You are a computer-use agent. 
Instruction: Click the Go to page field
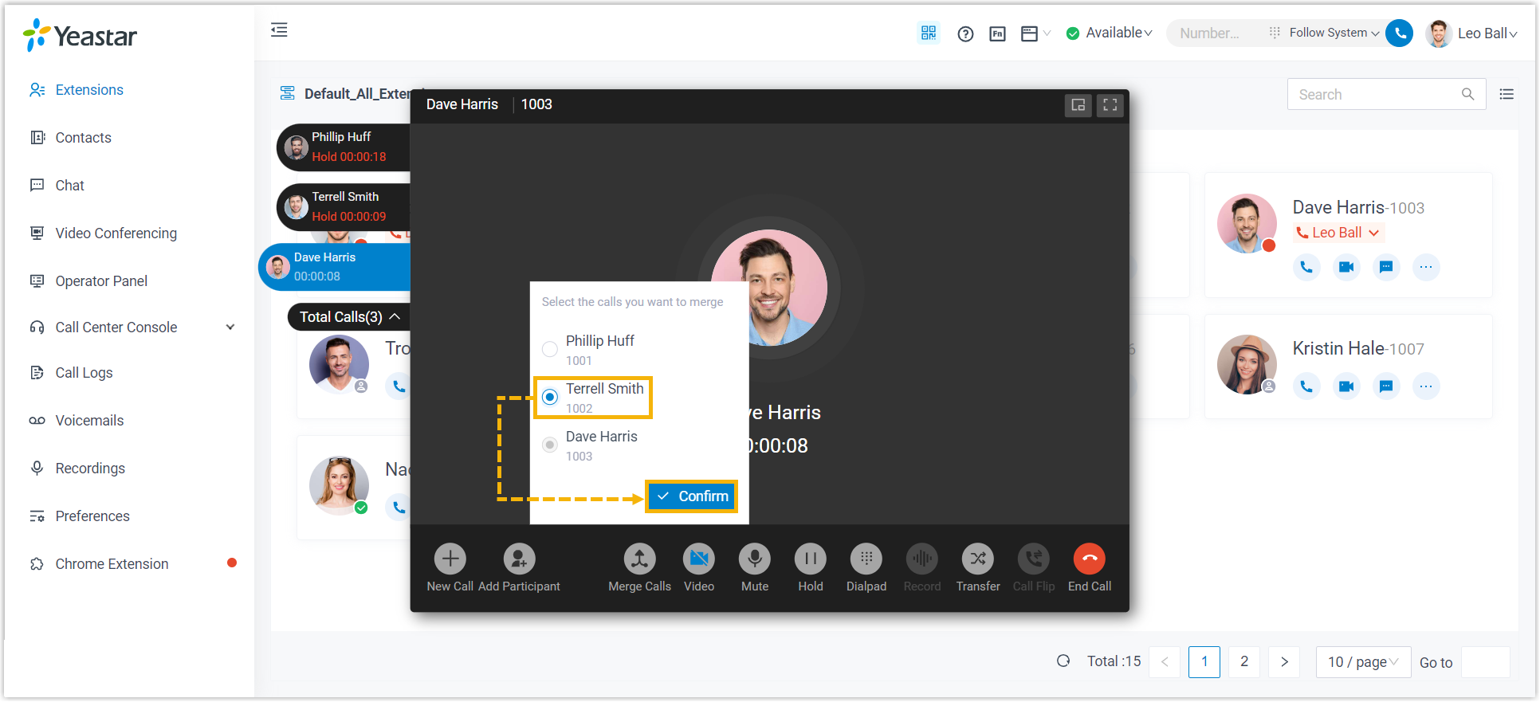1486,662
